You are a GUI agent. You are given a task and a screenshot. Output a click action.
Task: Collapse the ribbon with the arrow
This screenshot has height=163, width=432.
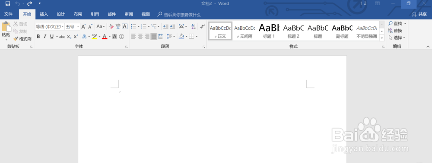pyautogui.click(x=428, y=47)
